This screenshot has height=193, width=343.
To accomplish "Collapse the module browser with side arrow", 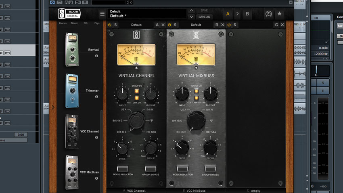I will coord(53,107).
